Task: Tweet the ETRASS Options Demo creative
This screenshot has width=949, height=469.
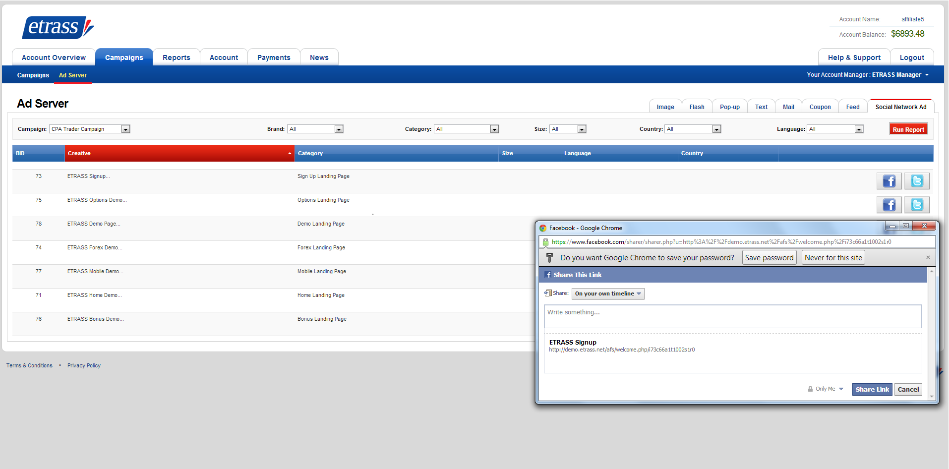Action: coord(916,205)
